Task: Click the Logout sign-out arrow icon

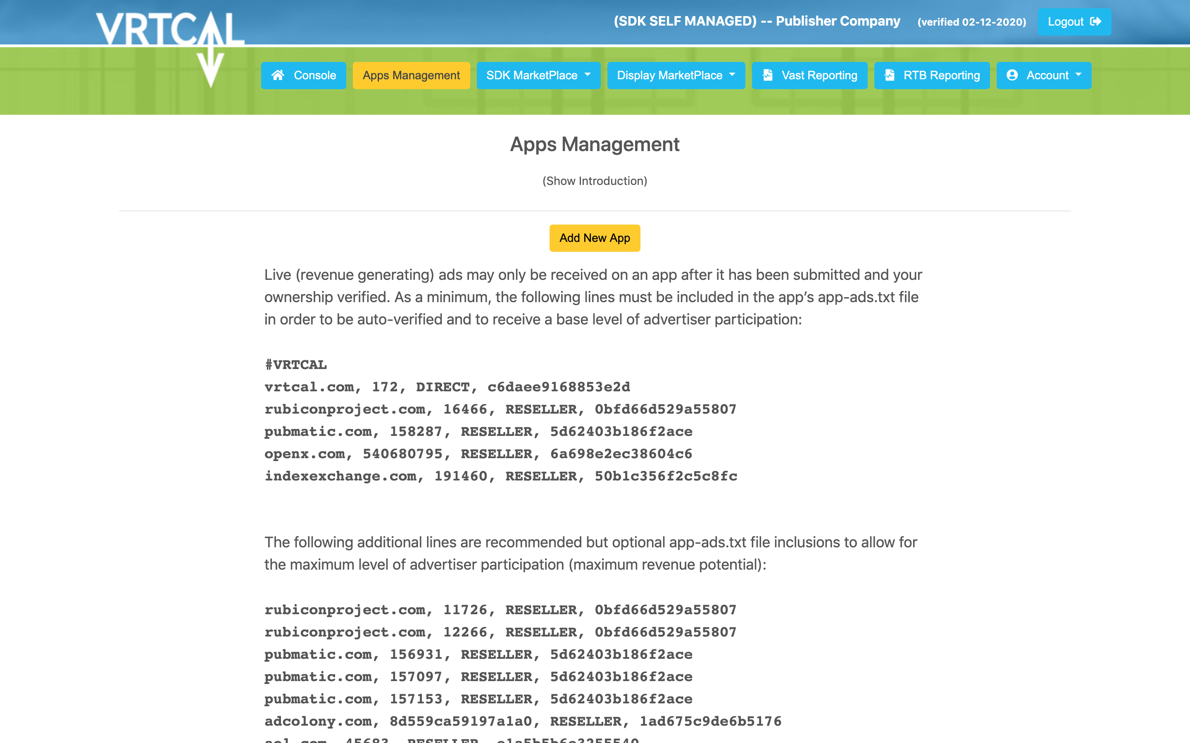Action: [x=1096, y=21]
